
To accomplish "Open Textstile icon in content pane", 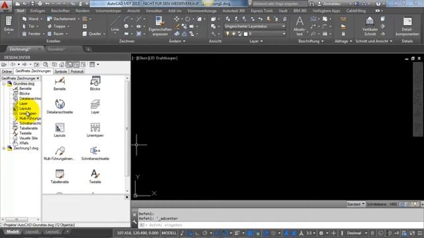I will 95,177.
